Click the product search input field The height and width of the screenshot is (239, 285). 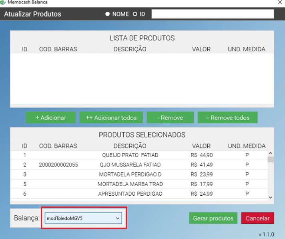(212, 14)
